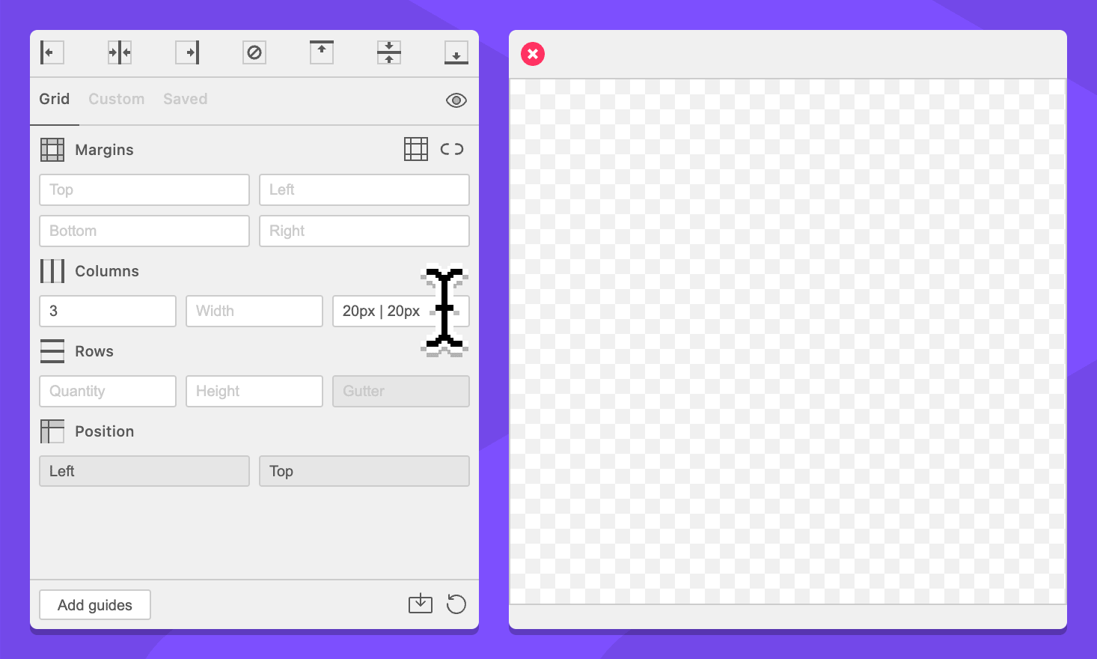Add a guide at the top edge
Image resolution: width=1097 pixels, height=659 pixels.
[x=322, y=52]
